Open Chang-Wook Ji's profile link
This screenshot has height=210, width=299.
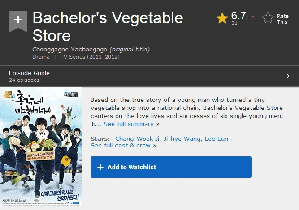coord(138,139)
